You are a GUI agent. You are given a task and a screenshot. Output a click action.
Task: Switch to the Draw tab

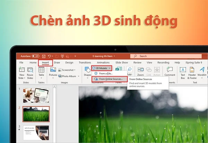[x=57, y=63]
